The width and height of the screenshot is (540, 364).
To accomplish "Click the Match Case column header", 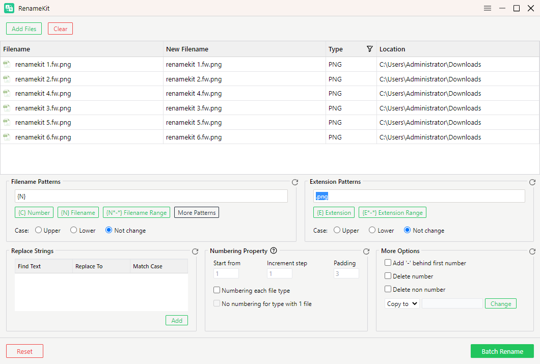I will [x=159, y=266].
